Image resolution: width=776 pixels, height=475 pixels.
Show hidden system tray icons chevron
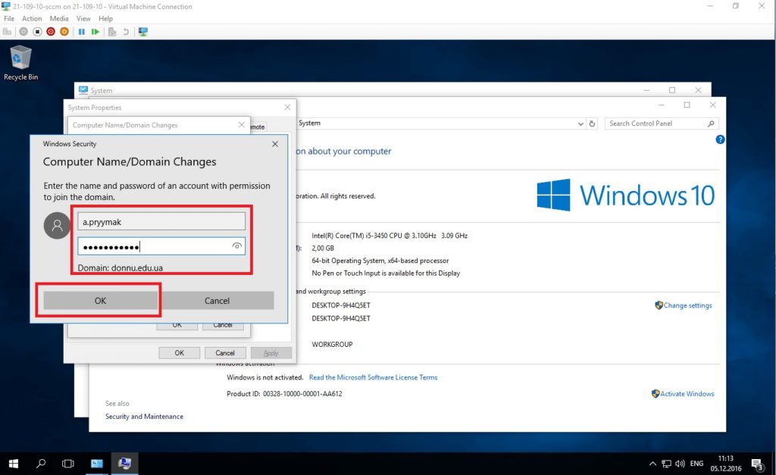pos(653,463)
